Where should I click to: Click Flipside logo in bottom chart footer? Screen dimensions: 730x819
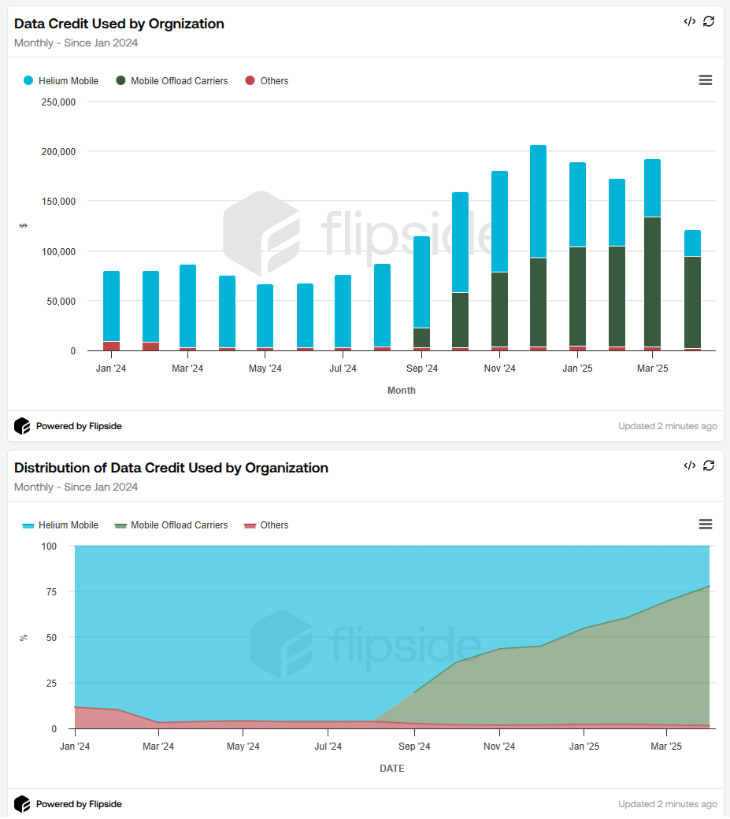click(22, 804)
